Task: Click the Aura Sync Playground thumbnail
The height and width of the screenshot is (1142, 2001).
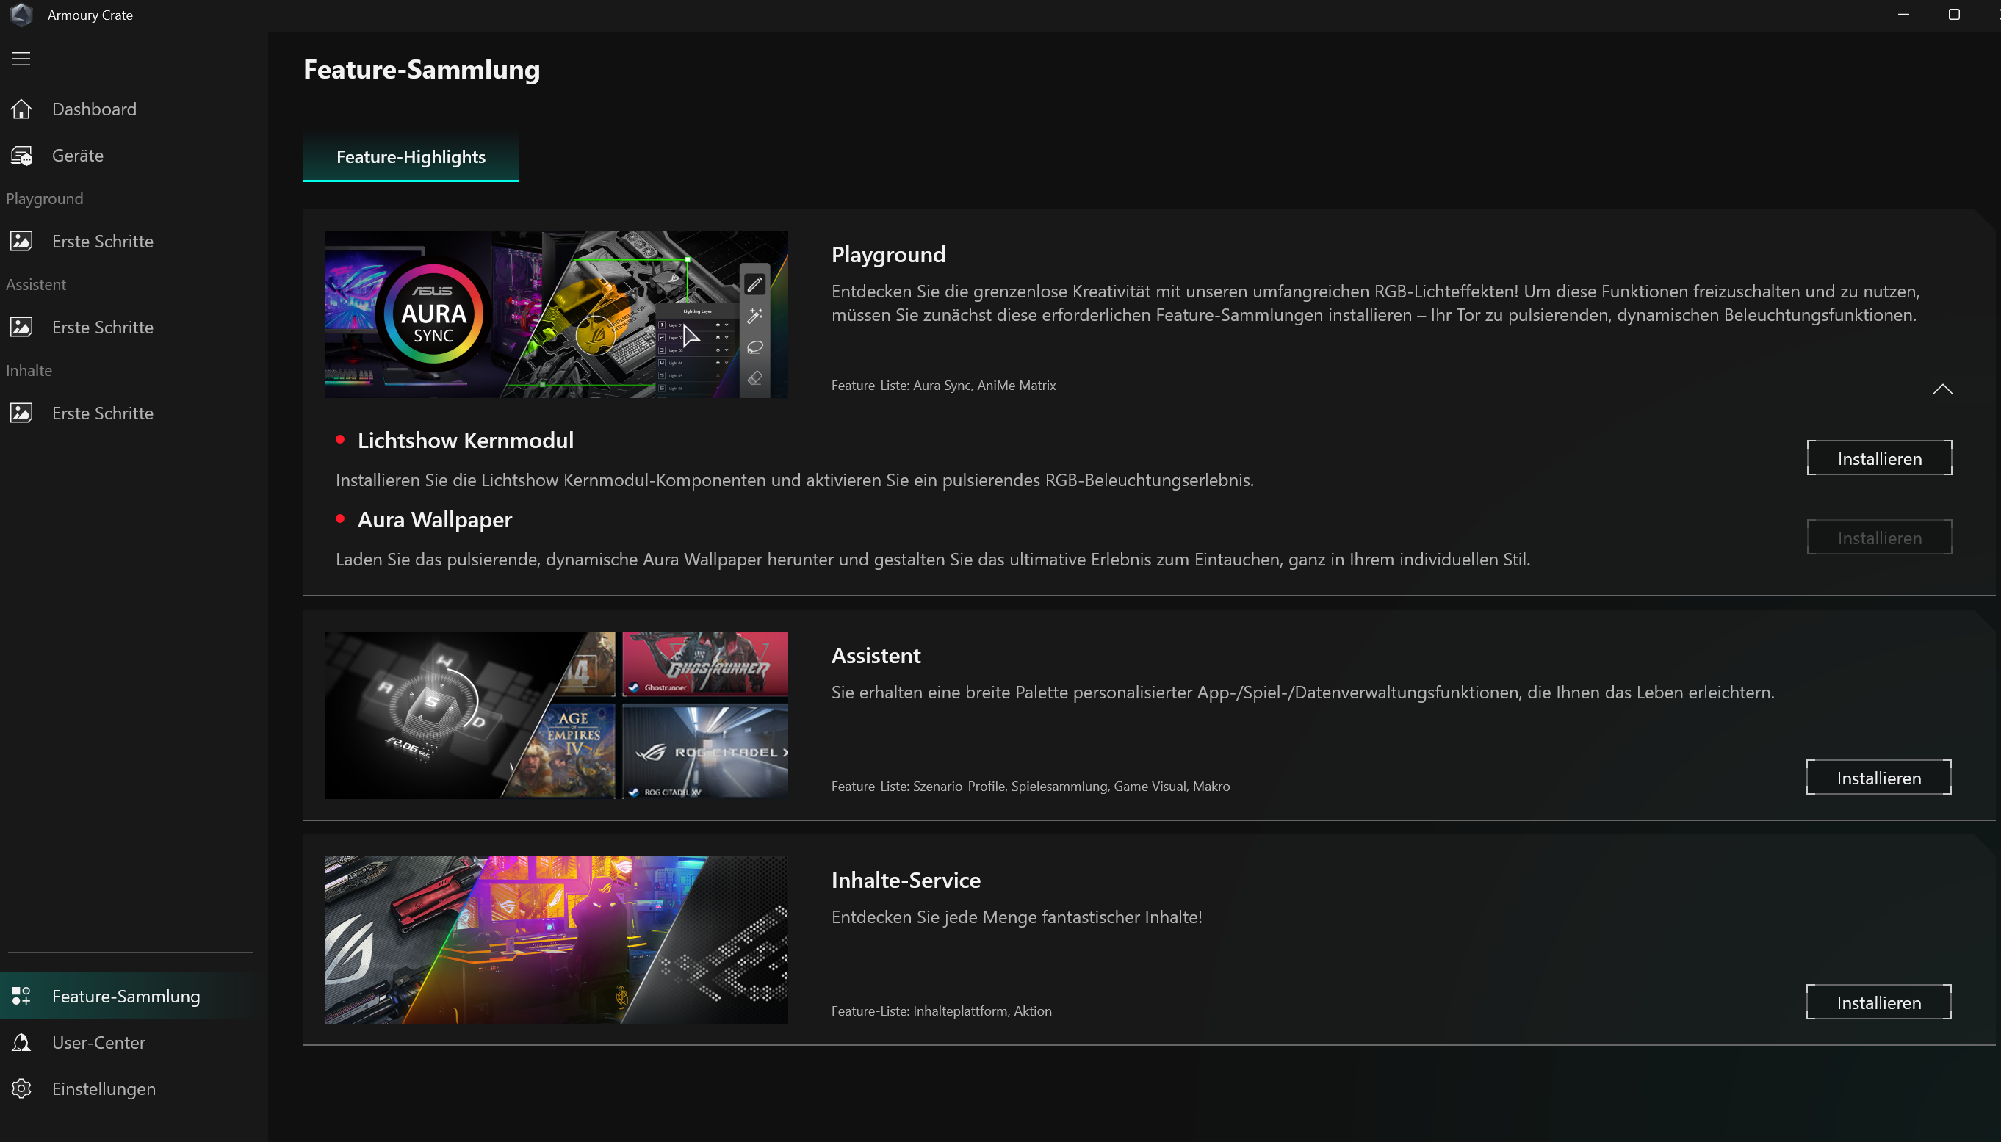Action: 556,314
